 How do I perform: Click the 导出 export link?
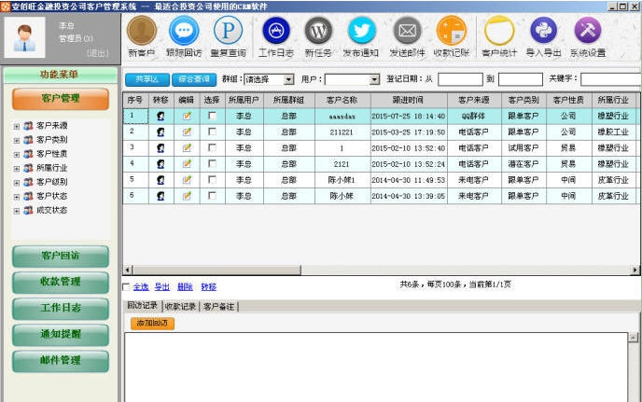tap(161, 287)
